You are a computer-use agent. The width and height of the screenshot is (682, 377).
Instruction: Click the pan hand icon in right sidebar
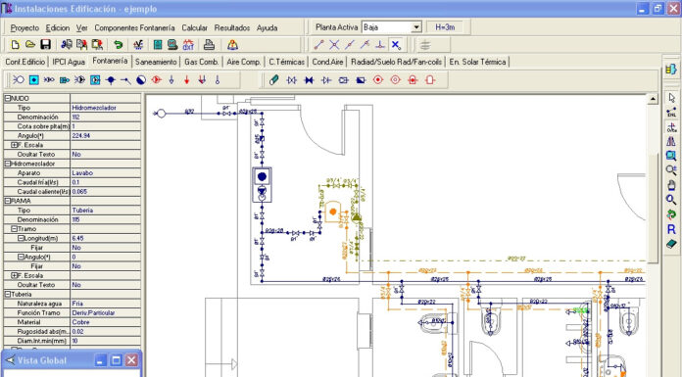coord(671,185)
